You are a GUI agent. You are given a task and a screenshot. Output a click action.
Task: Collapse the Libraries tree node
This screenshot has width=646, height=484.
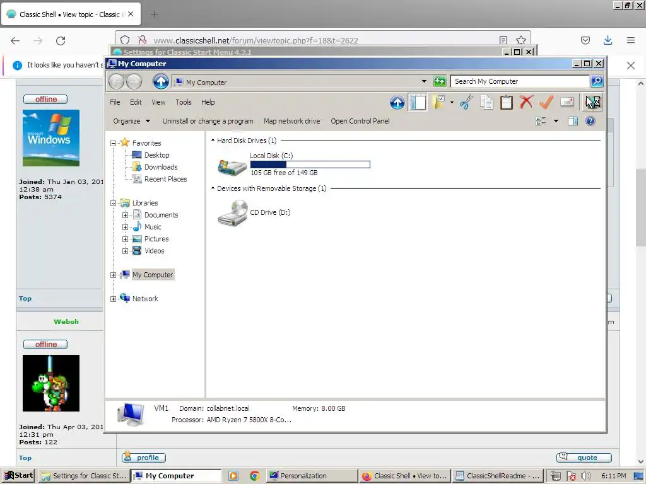[114, 204]
